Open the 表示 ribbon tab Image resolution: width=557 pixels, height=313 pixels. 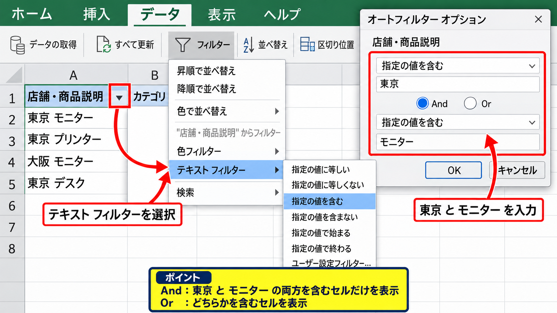(x=222, y=14)
